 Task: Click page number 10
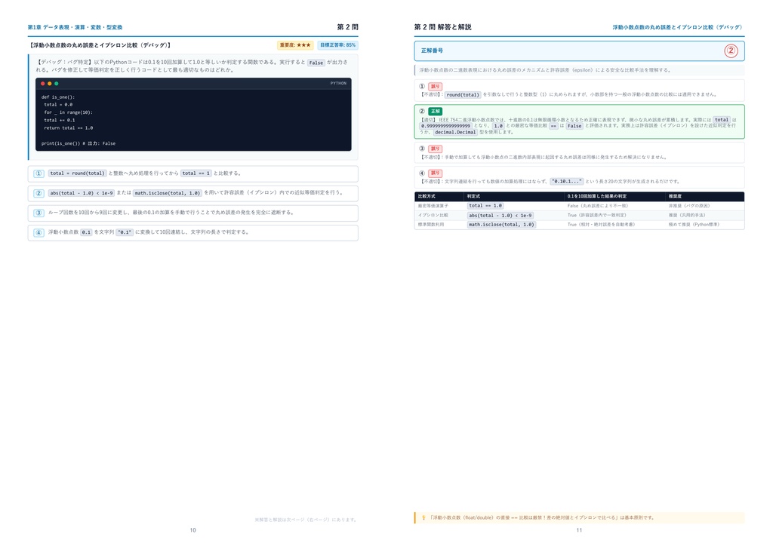(192, 530)
